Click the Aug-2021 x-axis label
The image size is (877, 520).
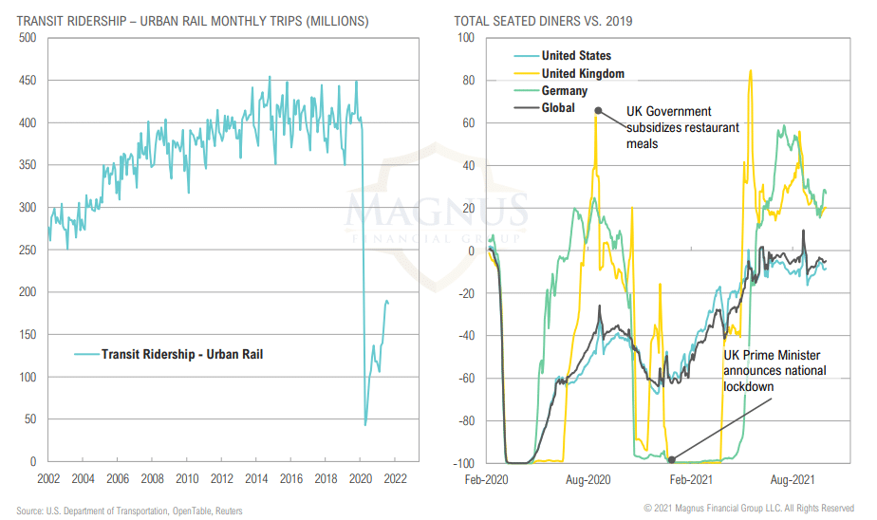(793, 479)
